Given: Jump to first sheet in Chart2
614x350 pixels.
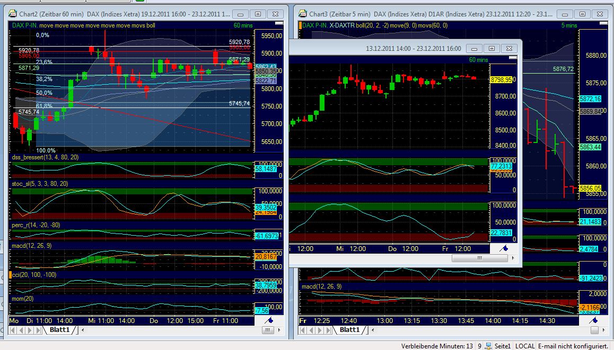Looking at the screenshot, I should tap(13, 330).
